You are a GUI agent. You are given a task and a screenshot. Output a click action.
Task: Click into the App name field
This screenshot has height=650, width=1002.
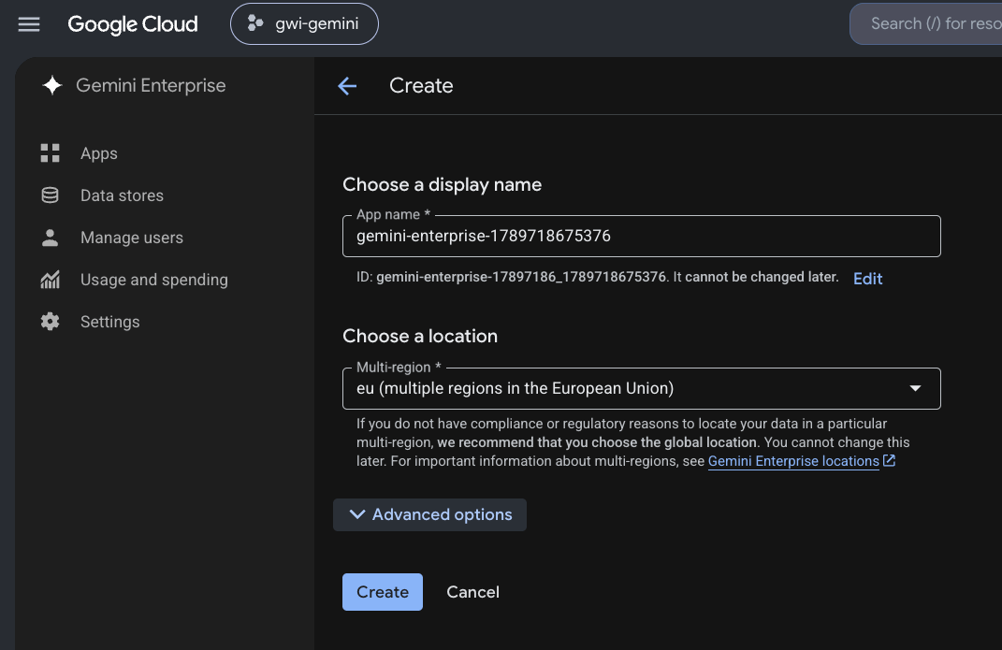pos(642,237)
